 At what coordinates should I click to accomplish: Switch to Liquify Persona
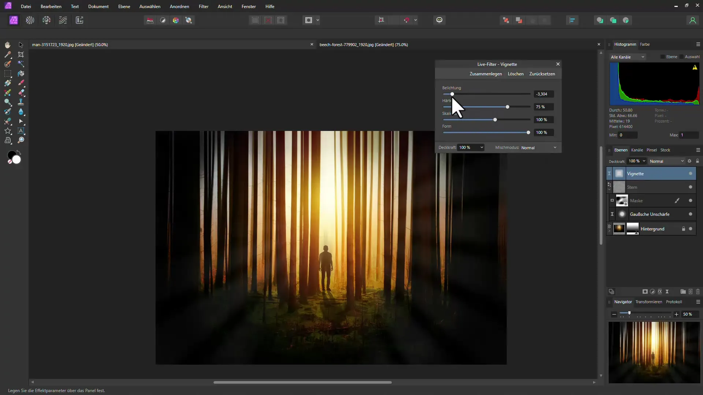pos(30,20)
